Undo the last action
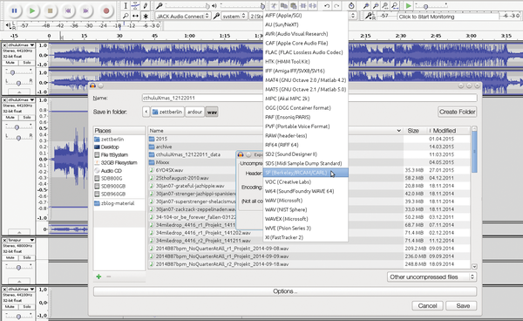This screenshot has height=321, width=523. tap(327, 6)
